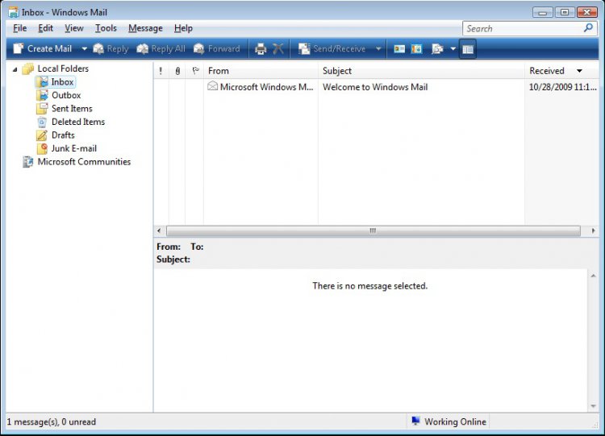Open the Find dropdown arrow
Screen dimensions: 605x436
click(453, 49)
